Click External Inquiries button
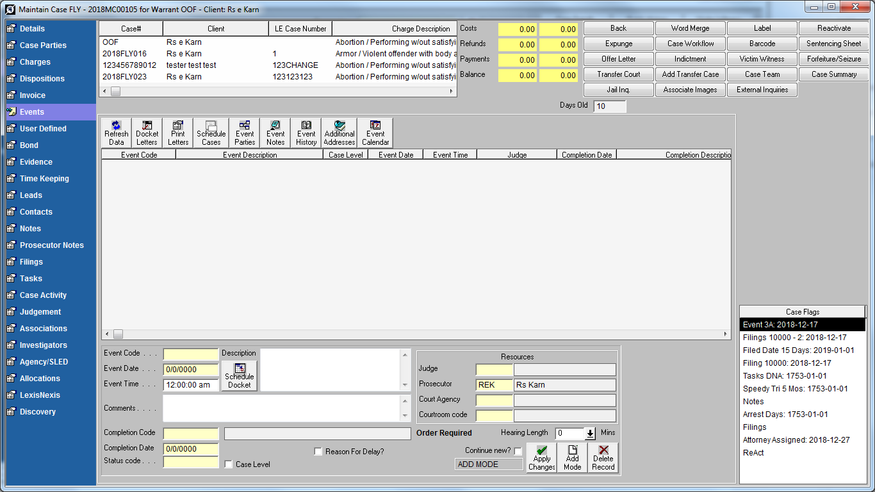This screenshot has height=492, width=875. coord(762,90)
